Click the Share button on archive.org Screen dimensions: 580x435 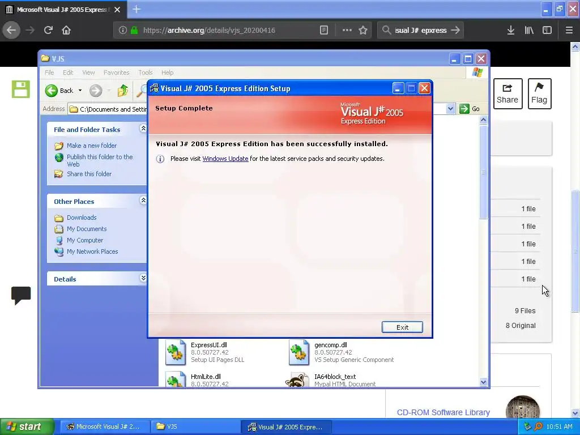tap(507, 93)
